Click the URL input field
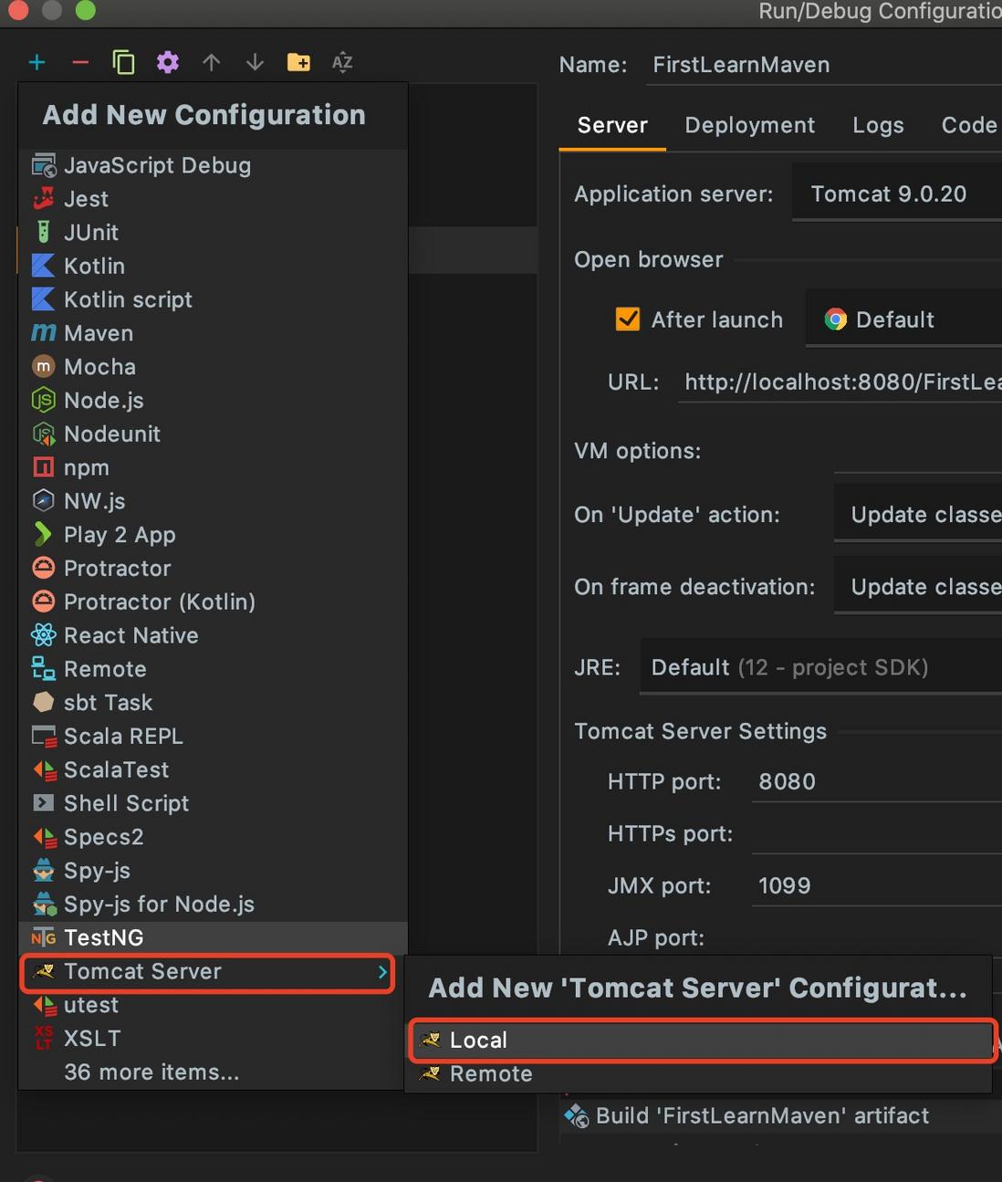The width and height of the screenshot is (1002, 1182). pos(840,382)
